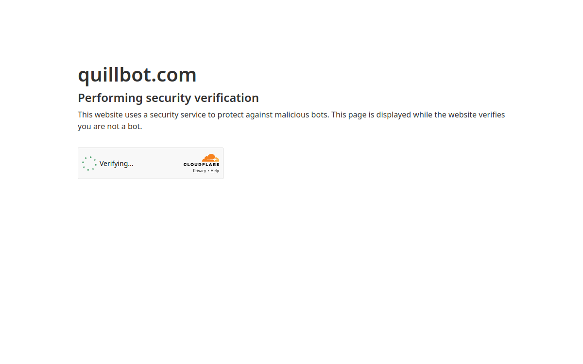Open the Help link in Cloudflare widget
Viewport: 583px width, 364px height.
215,171
